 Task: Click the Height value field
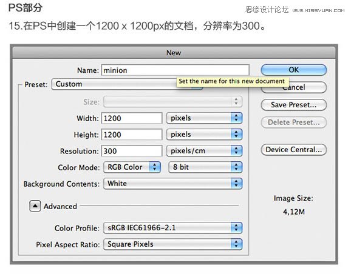pyautogui.click(x=132, y=135)
